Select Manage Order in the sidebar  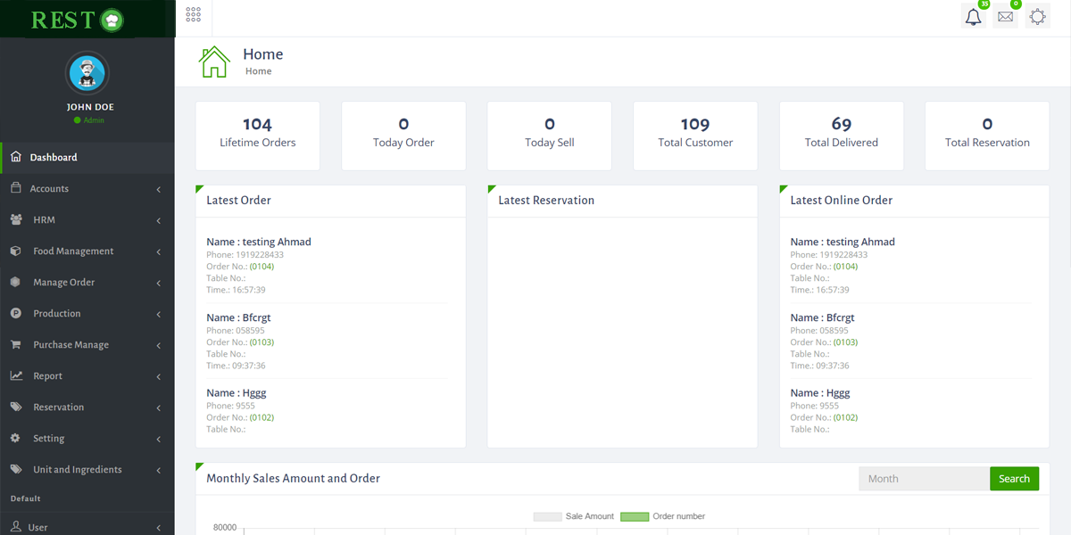63,283
